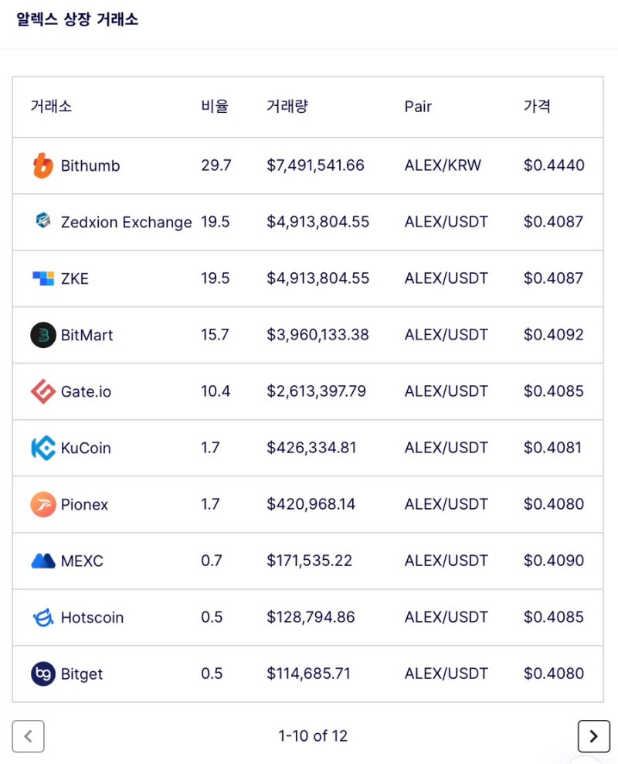Click the 비율 column header

coord(215,107)
